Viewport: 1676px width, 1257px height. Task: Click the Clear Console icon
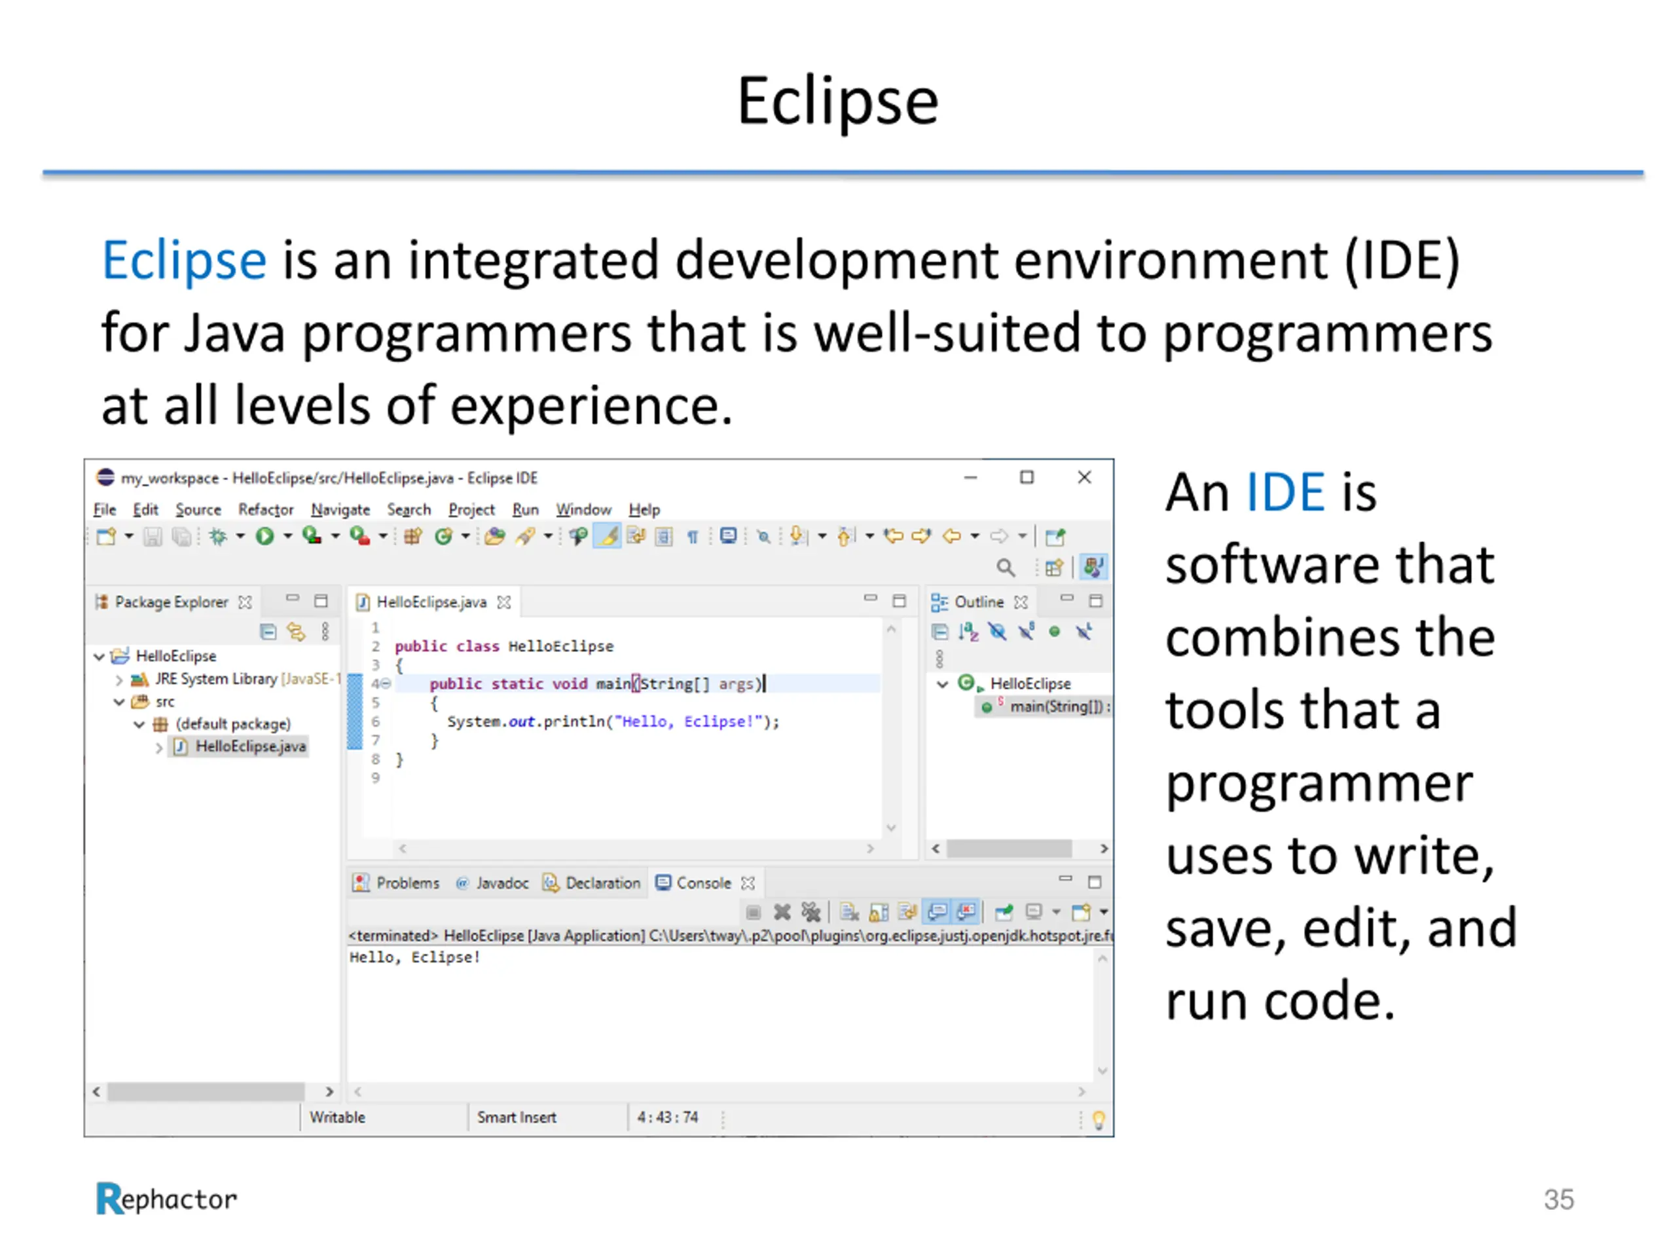pos(849,911)
